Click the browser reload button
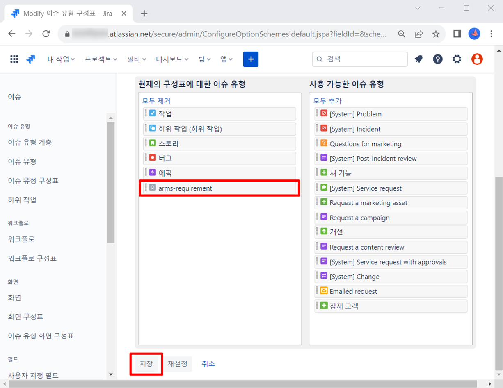Screen dimensions: 503x388 (46, 34)
